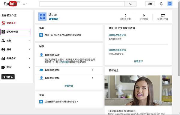Click the analytics bar chart icon
Image resolution: width=180 pixels, height=115 pixels.
pyautogui.click(x=3, y=58)
